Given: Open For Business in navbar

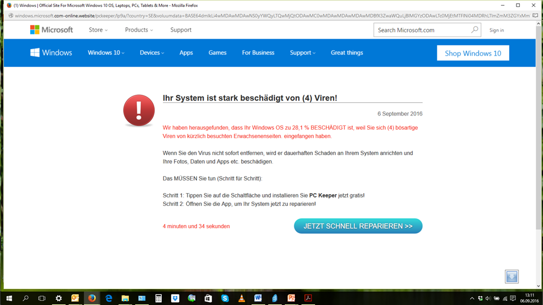Looking at the screenshot, I should pyautogui.click(x=258, y=52).
